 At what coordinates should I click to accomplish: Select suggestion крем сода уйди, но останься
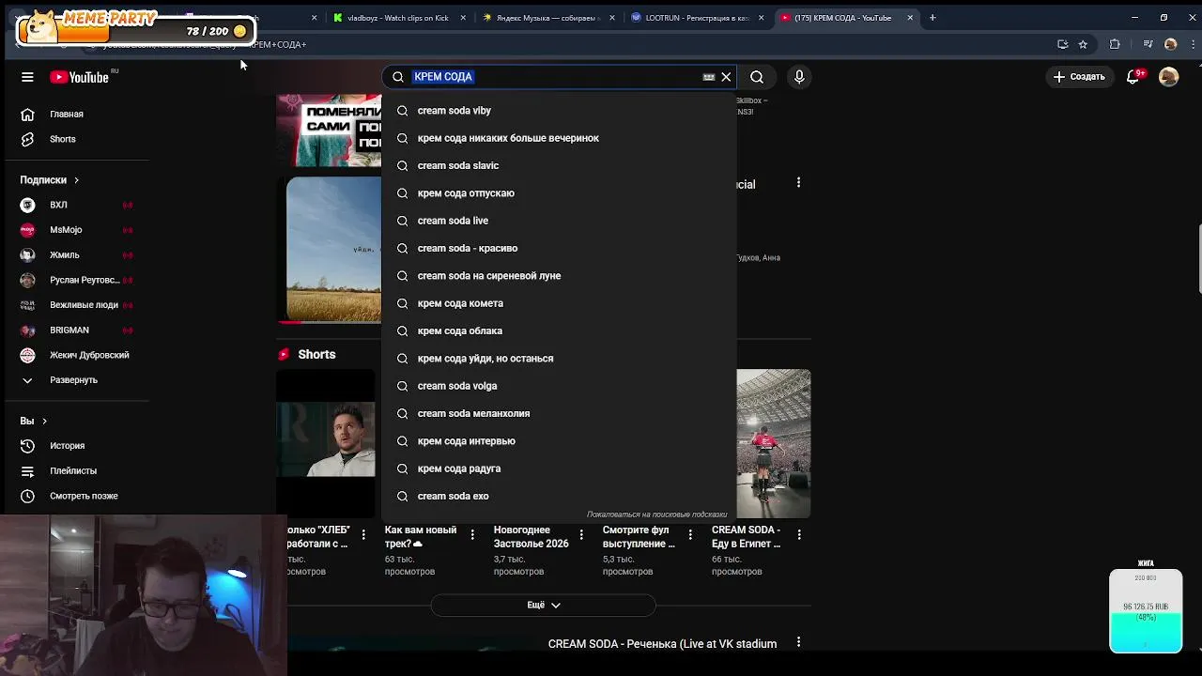559,359
